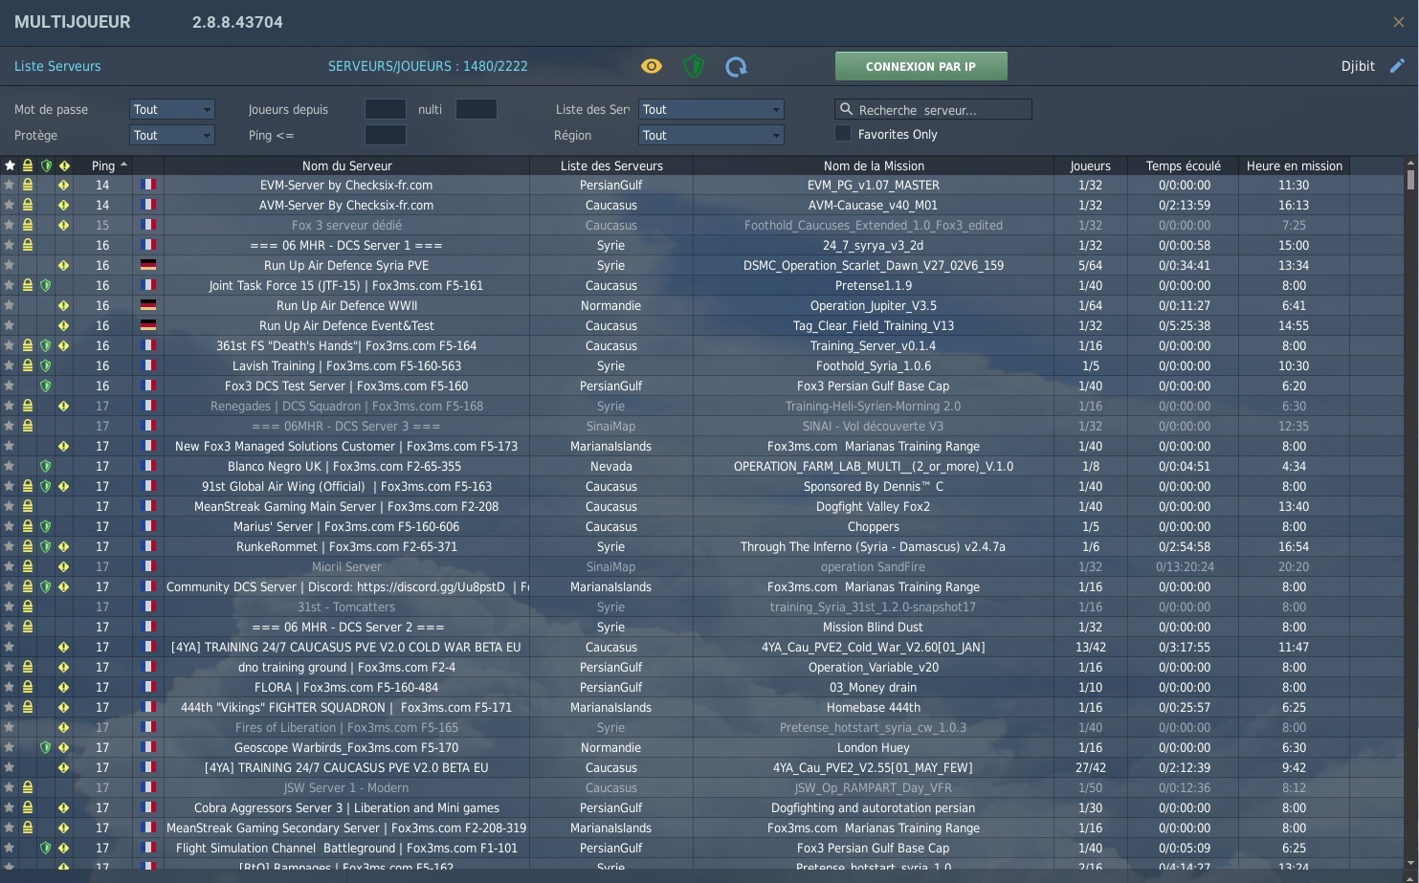Click the padlock on MeanStreak Gaming Main Server row
1419x883 pixels.
(28, 506)
